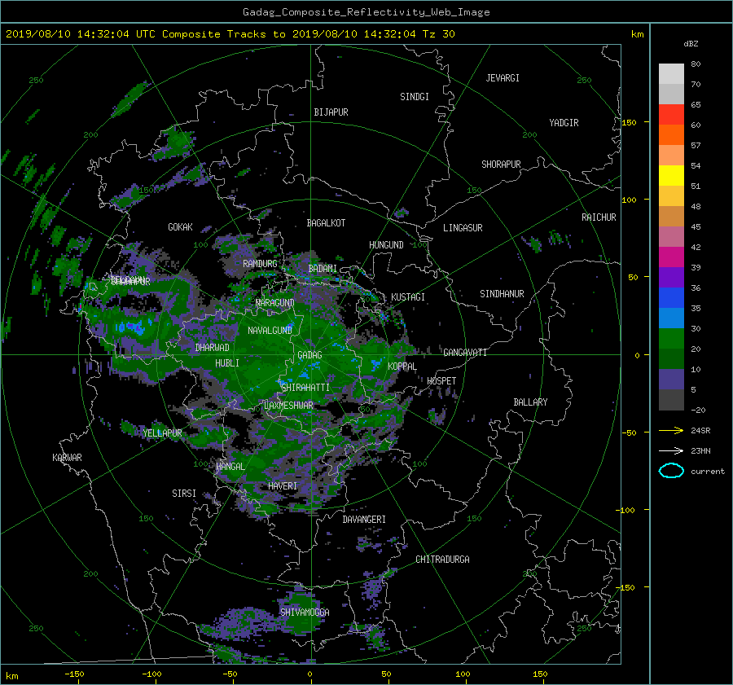This screenshot has height=685, width=733.
Task: Click the JEVARGI city label
Action: pyautogui.click(x=503, y=78)
